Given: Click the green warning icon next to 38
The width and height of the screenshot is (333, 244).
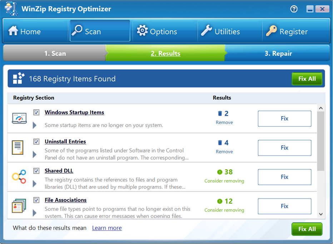Looking at the screenshot, I should [220, 172].
